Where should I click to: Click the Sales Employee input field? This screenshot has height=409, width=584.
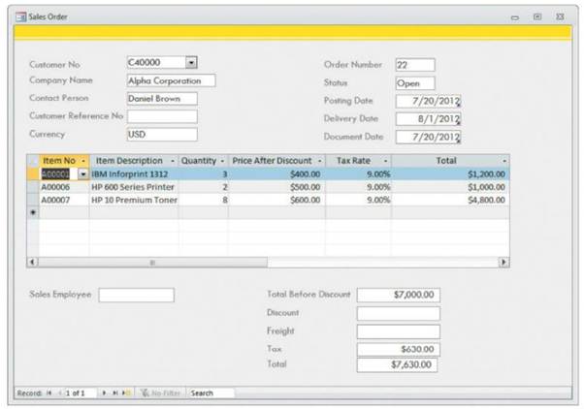coord(136,295)
